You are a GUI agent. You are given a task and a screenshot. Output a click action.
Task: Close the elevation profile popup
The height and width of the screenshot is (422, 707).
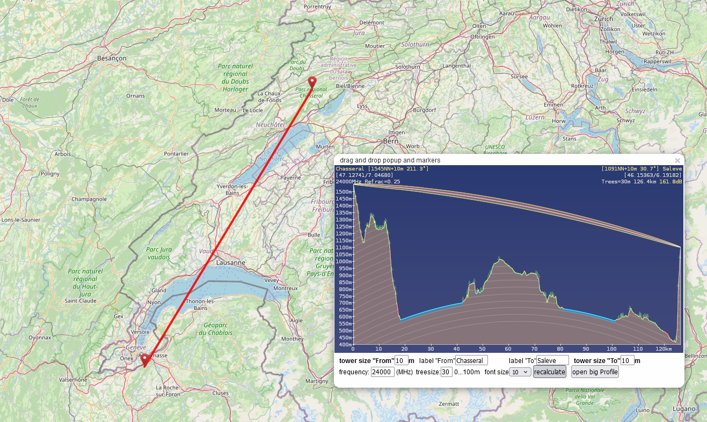coord(677,160)
